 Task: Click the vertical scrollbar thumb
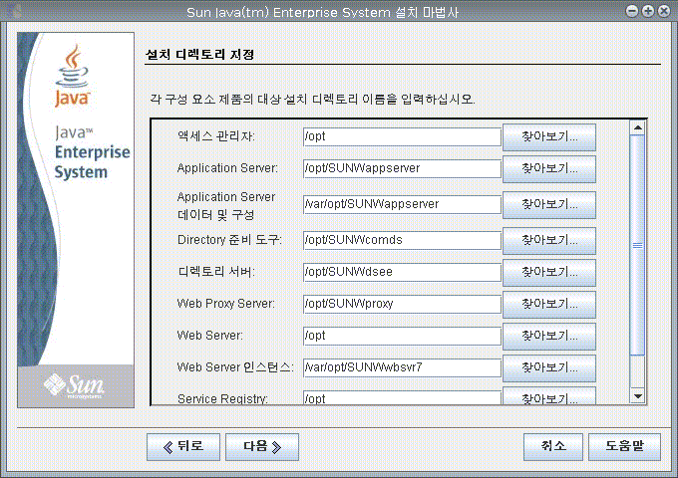(x=638, y=245)
